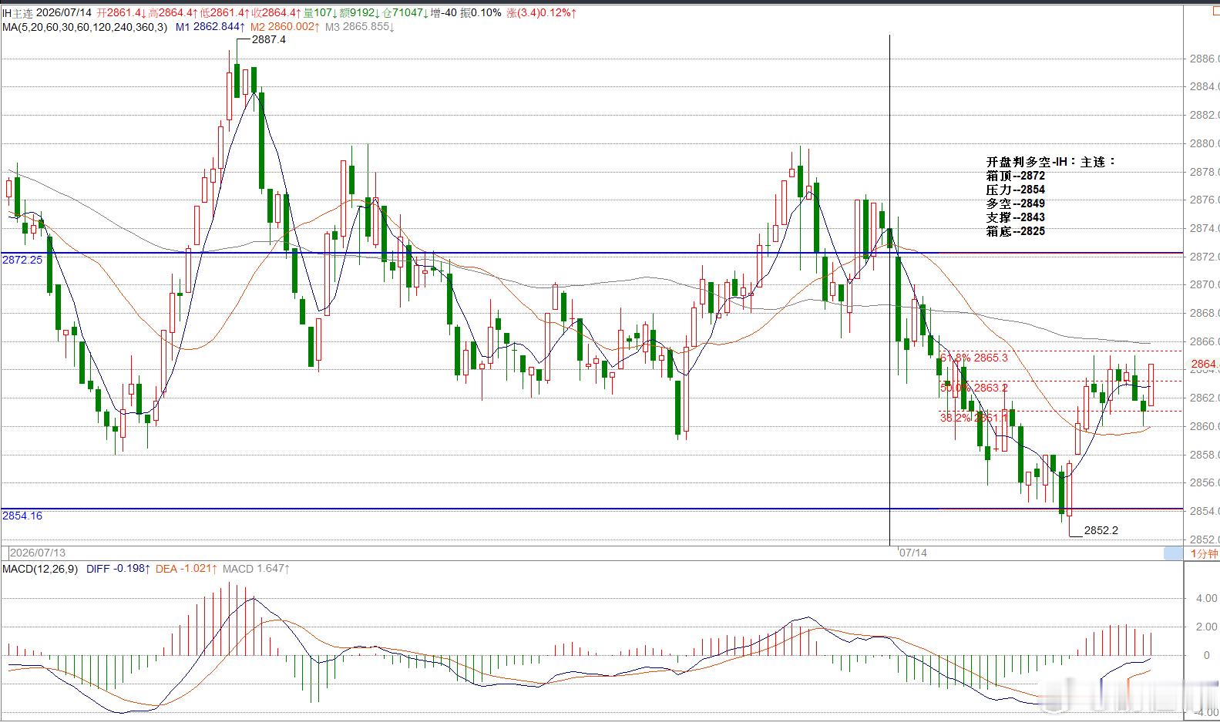Select the 2872.25 blue horizontal line label
Viewport: 1220px width, 726px height.
tap(22, 260)
